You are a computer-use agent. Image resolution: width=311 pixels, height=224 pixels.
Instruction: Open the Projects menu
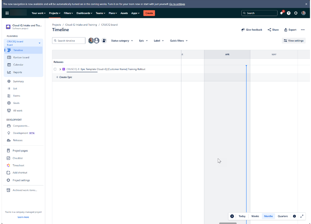(54, 13)
